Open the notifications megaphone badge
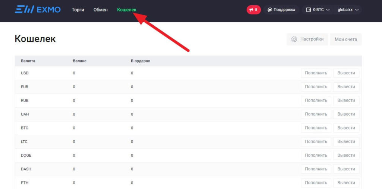 253,10
